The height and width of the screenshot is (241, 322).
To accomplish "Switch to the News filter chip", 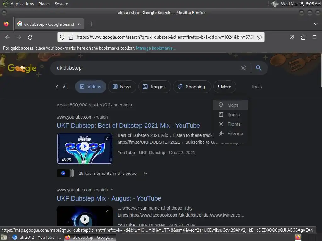I will (x=122, y=87).
